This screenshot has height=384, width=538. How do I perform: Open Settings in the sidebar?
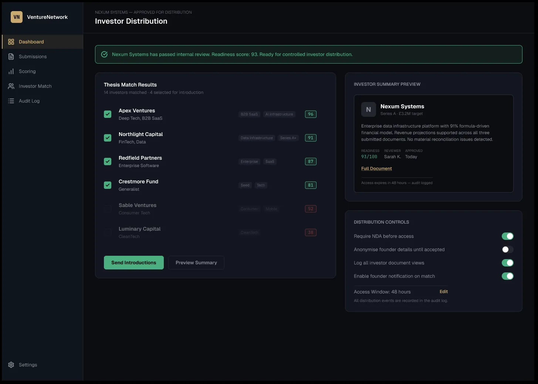pos(43,365)
